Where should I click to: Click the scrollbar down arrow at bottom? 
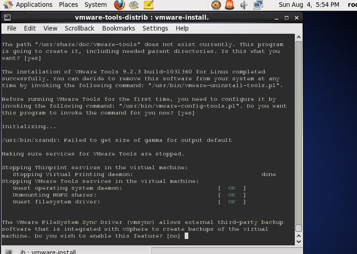point(298,242)
